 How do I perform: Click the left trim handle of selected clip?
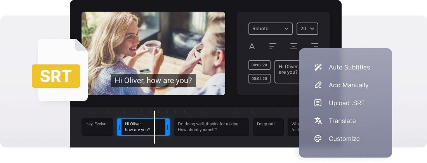119,127
